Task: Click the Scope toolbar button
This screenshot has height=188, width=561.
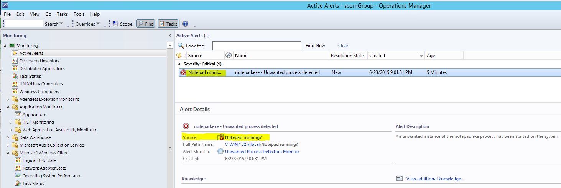Action: point(122,24)
